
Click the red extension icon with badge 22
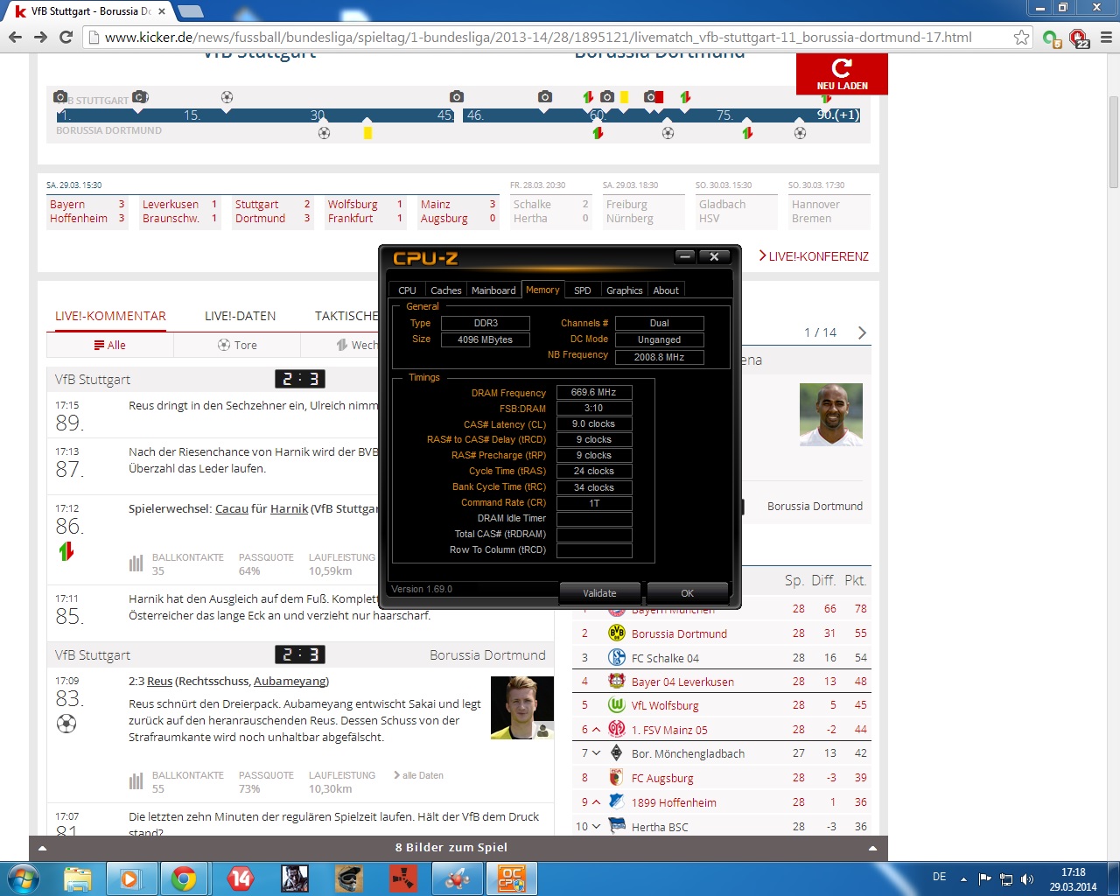click(1079, 38)
